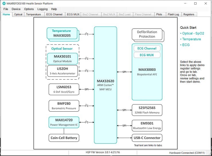Click the ECG Channel block in diagram

pos(146,49)
